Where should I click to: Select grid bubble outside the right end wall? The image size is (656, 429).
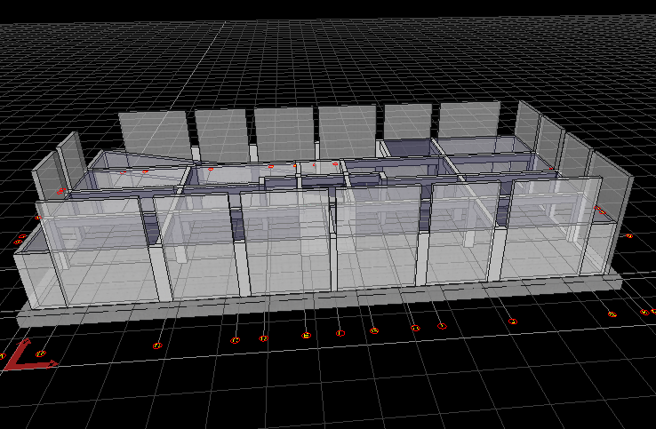628,235
